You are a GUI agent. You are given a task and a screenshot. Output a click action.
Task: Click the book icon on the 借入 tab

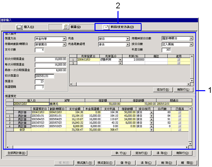tap(19, 27)
